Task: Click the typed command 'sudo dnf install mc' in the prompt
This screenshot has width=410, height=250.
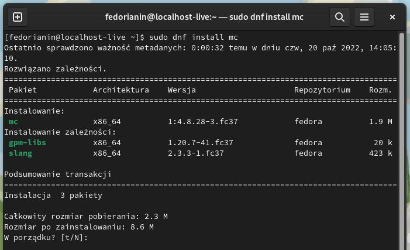Action: click(x=194, y=37)
